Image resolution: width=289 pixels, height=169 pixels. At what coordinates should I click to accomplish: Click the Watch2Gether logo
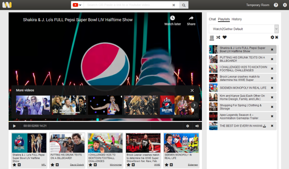pyautogui.click(x=7, y=5)
